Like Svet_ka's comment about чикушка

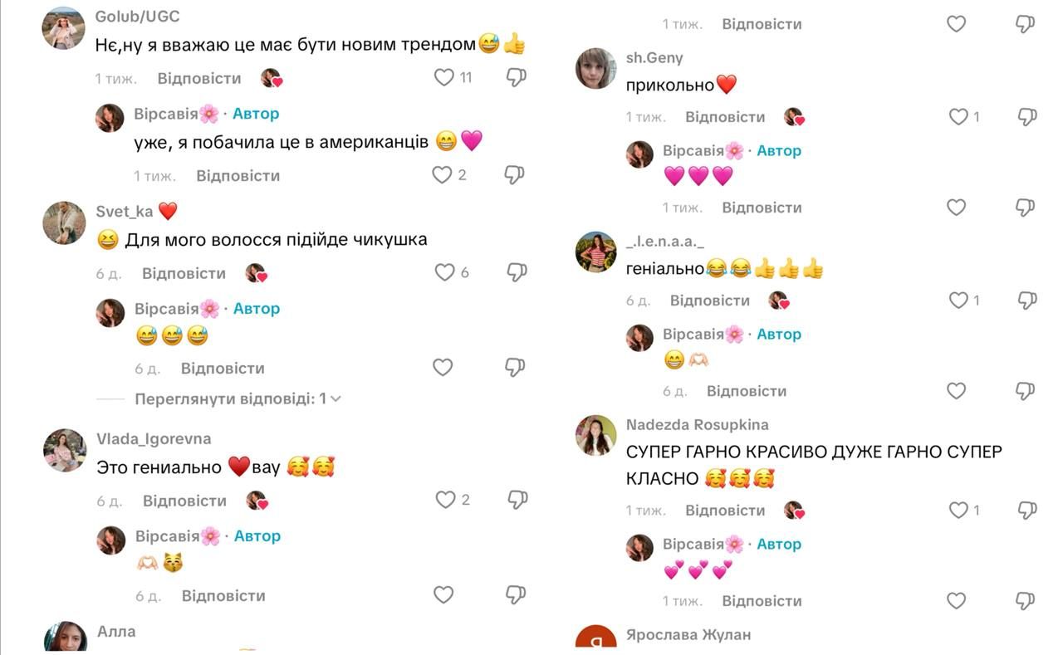445,272
